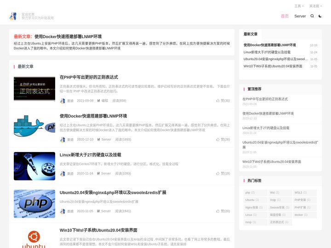331x248 pixels.
Task: Click author avatar on 2020-11-24 article
Action: (63, 174)
